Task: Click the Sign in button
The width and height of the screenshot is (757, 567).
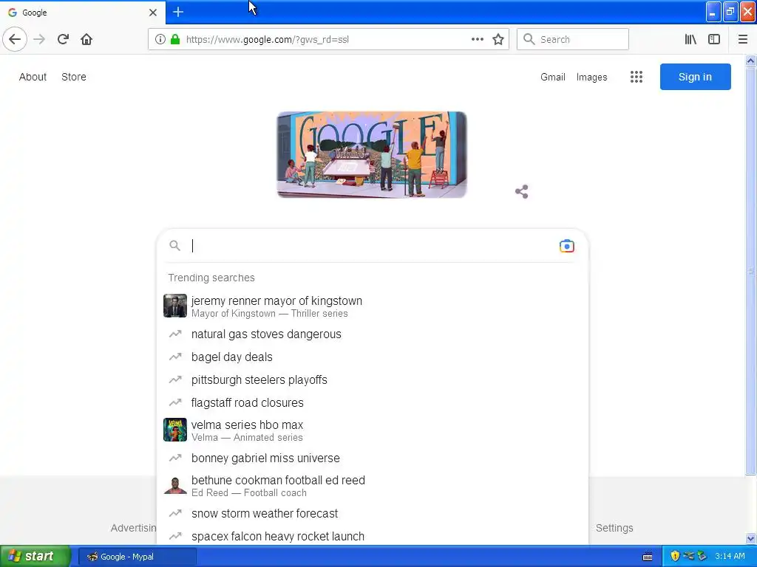Action: [x=695, y=77]
